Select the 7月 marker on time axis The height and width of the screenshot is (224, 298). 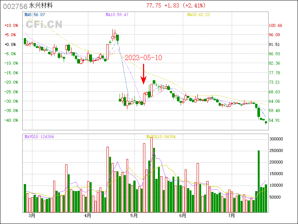click(x=231, y=216)
